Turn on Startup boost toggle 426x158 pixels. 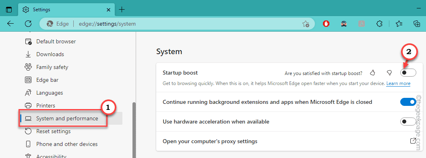[x=408, y=73]
